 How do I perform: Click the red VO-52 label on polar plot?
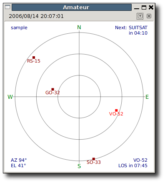116,114
